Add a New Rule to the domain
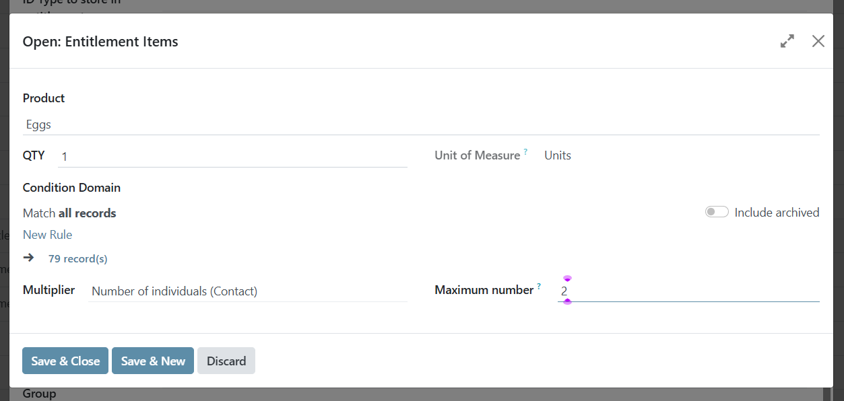The image size is (844, 401). click(47, 234)
